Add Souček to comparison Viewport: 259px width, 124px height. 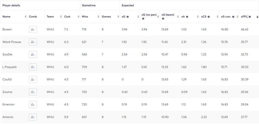(33, 55)
